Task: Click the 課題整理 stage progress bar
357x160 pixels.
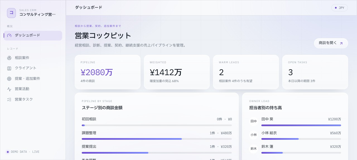Action: pyautogui.click(x=157, y=139)
